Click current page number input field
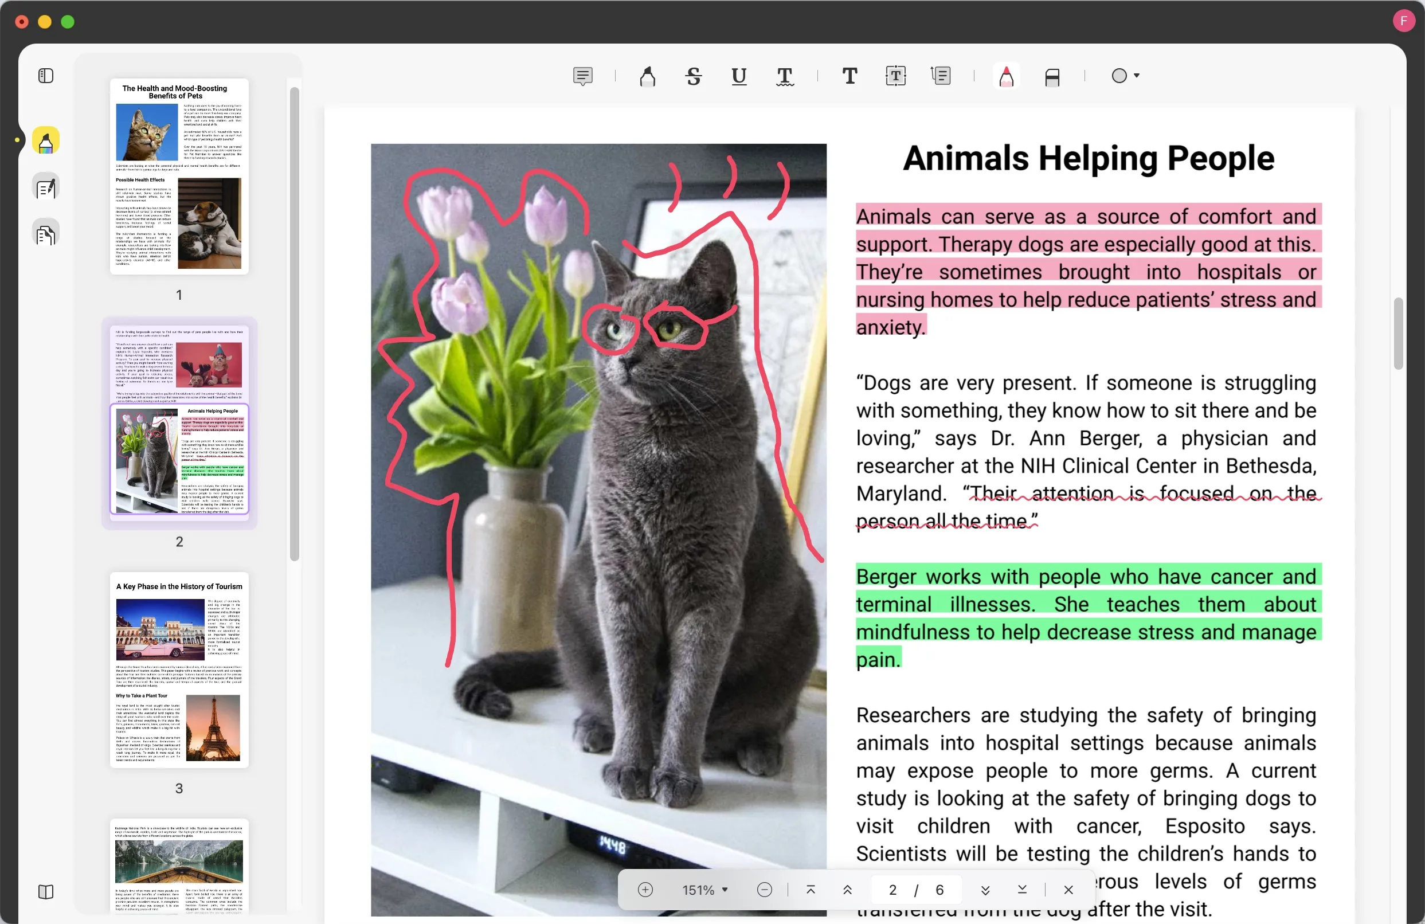This screenshot has width=1425, height=924. point(891,890)
